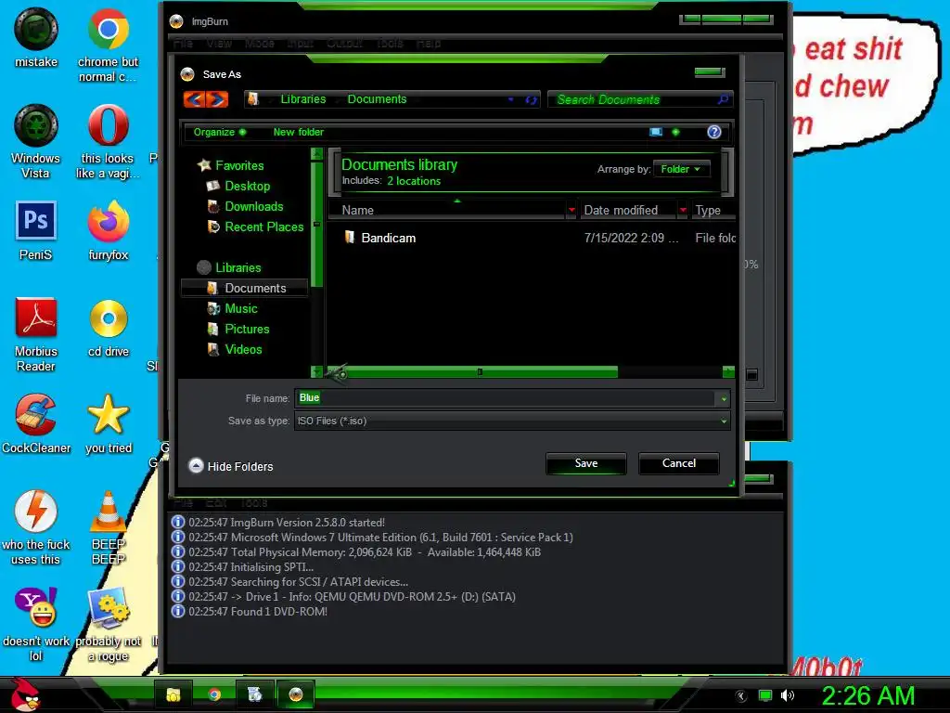Open the you tried star icon
The image size is (950, 713).
(x=108, y=423)
